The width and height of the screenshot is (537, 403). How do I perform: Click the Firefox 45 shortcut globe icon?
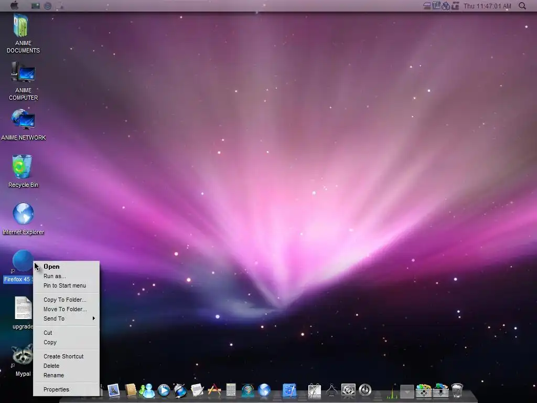[x=23, y=261]
